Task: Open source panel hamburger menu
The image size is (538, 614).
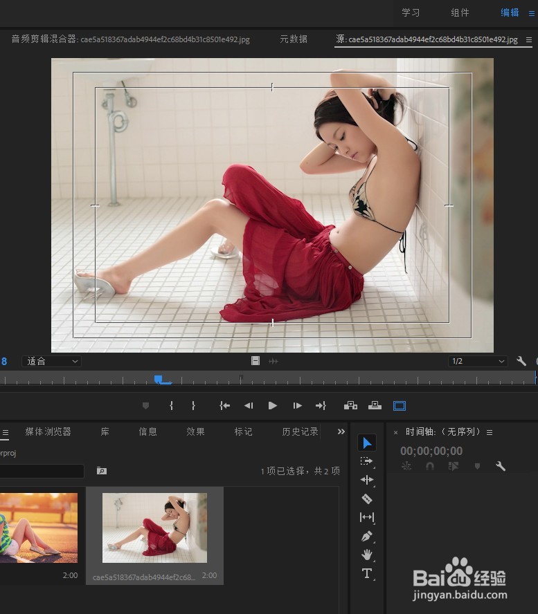Action: [529, 39]
